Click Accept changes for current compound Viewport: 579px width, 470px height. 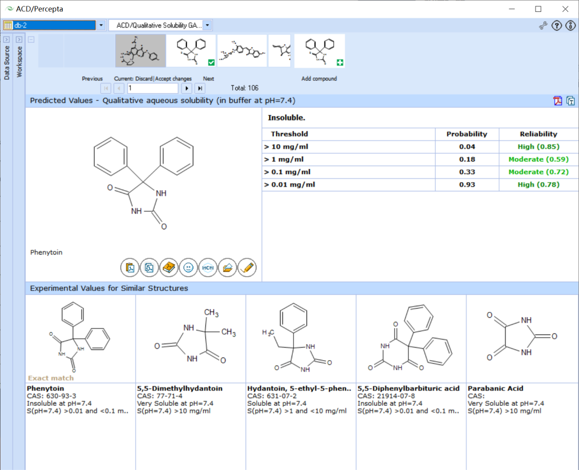click(174, 79)
